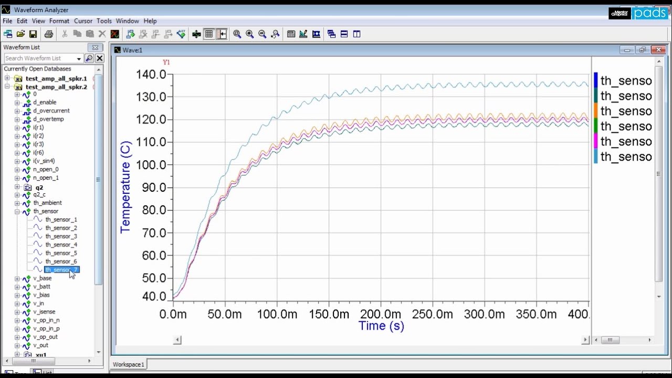Open the Window menu
The image size is (672, 378).
[x=128, y=21]
